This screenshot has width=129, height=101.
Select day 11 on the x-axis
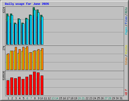(45, 98)
